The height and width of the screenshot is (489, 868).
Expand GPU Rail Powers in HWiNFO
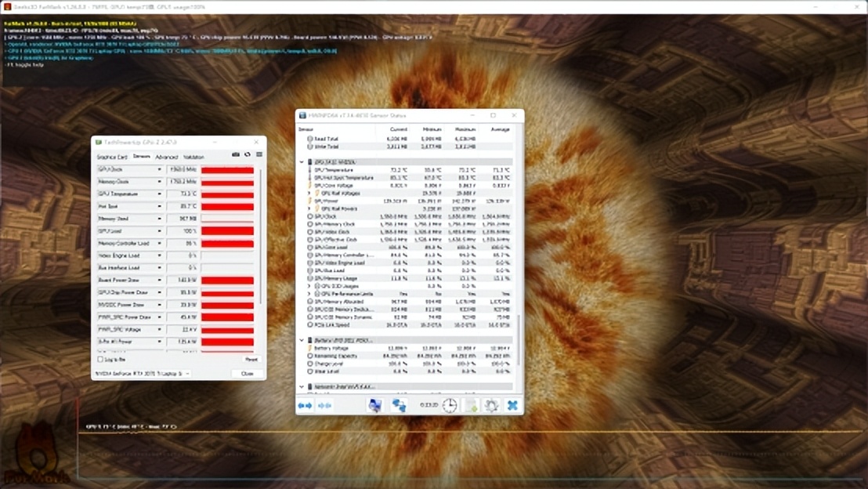(x=309, y=208)
